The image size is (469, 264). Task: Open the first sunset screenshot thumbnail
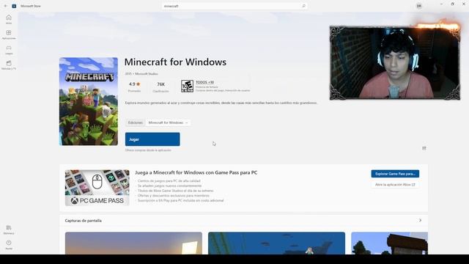133,243
